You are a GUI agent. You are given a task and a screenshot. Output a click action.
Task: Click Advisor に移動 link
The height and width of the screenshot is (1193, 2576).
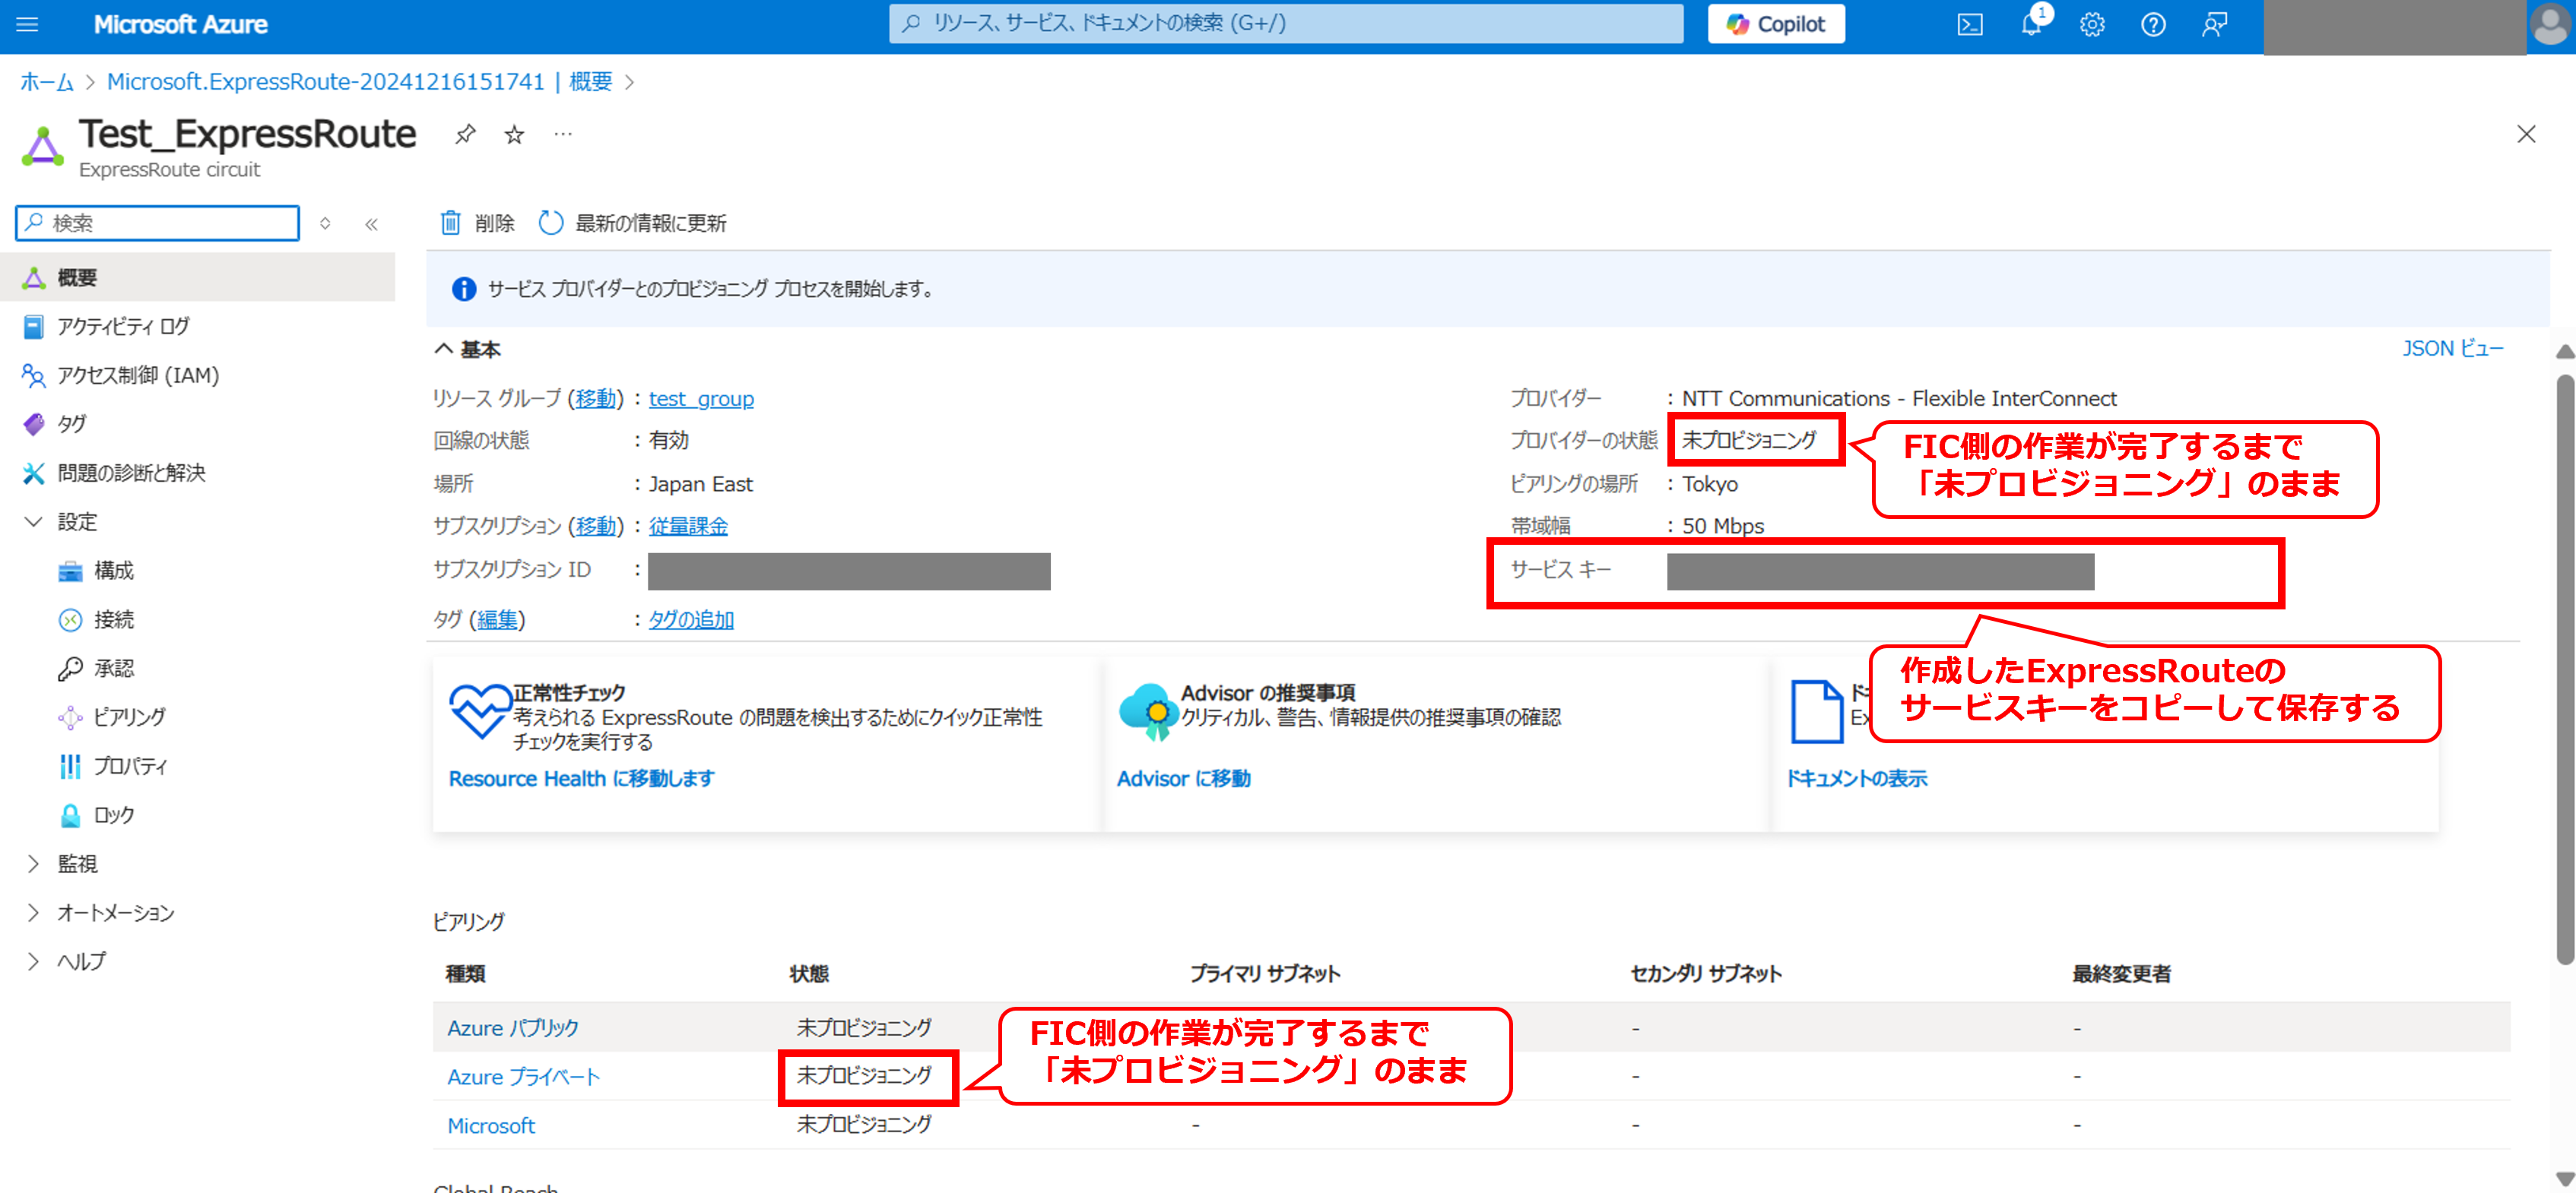tap(1183, 780)
